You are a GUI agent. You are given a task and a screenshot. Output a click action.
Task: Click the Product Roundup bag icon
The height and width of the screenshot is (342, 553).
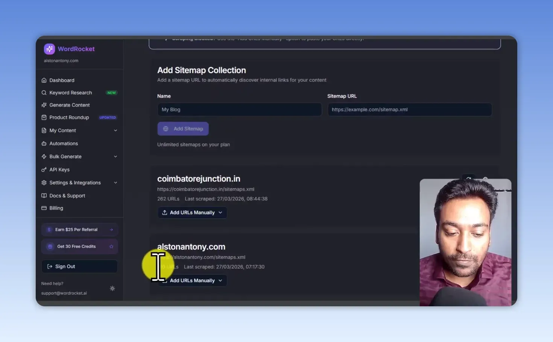[x=44, y=117]
